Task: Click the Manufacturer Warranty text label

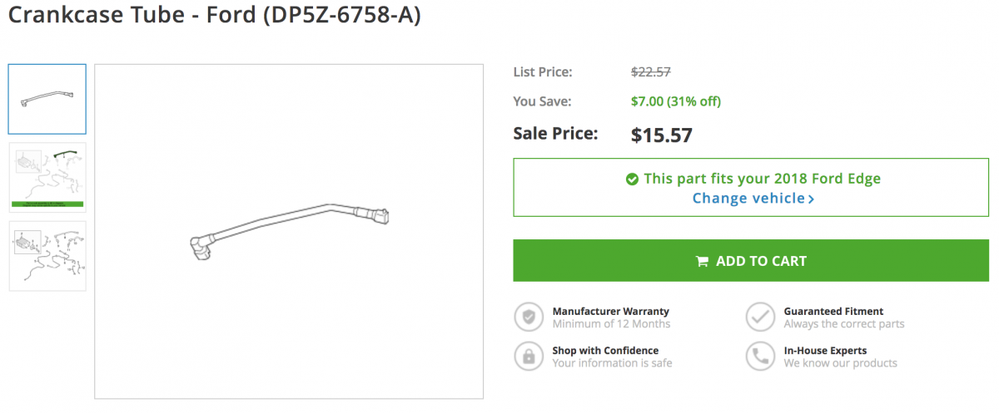Action: (x=611, y=311)
